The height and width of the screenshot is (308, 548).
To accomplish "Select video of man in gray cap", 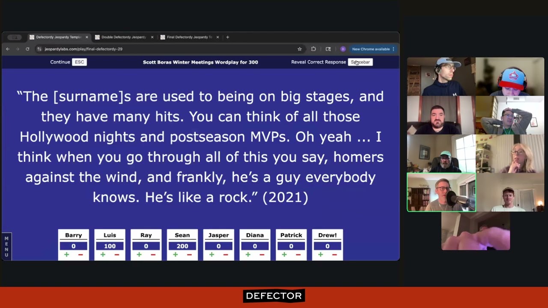I will pyautogui.click(x=441, y=77).
